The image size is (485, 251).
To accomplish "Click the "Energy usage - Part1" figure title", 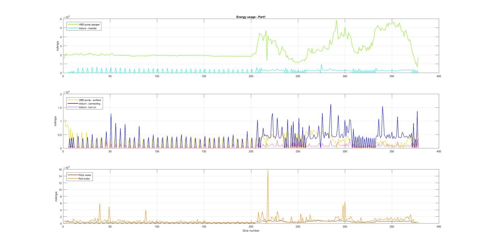I will click(251, 17).
